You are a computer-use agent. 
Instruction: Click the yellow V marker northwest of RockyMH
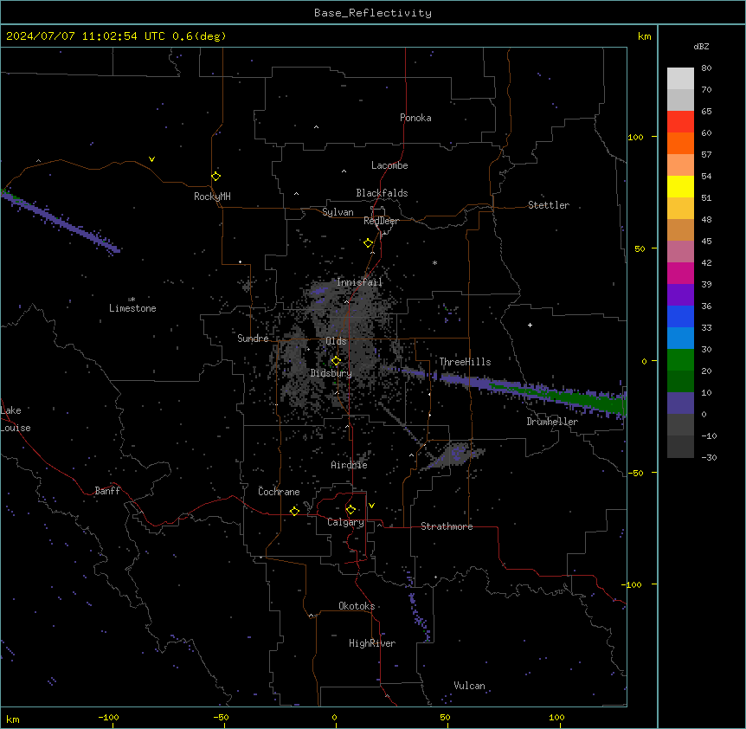151,159
